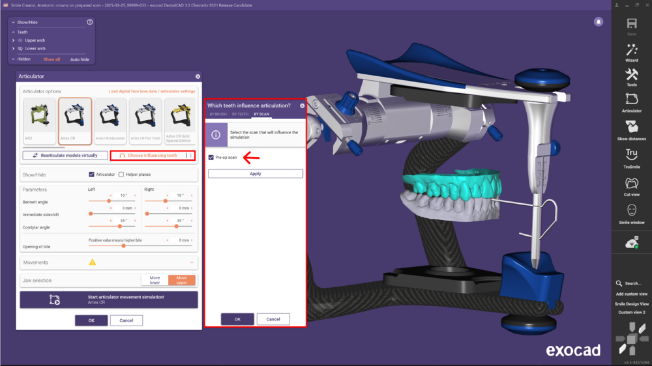
Task: Expand the Upper arch tree item
Action: point(14,40)
